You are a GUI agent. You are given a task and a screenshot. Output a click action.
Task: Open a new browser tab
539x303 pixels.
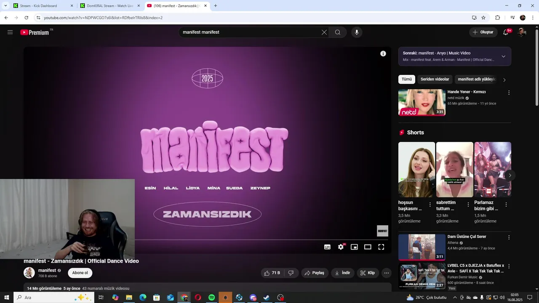coord(216,6)
